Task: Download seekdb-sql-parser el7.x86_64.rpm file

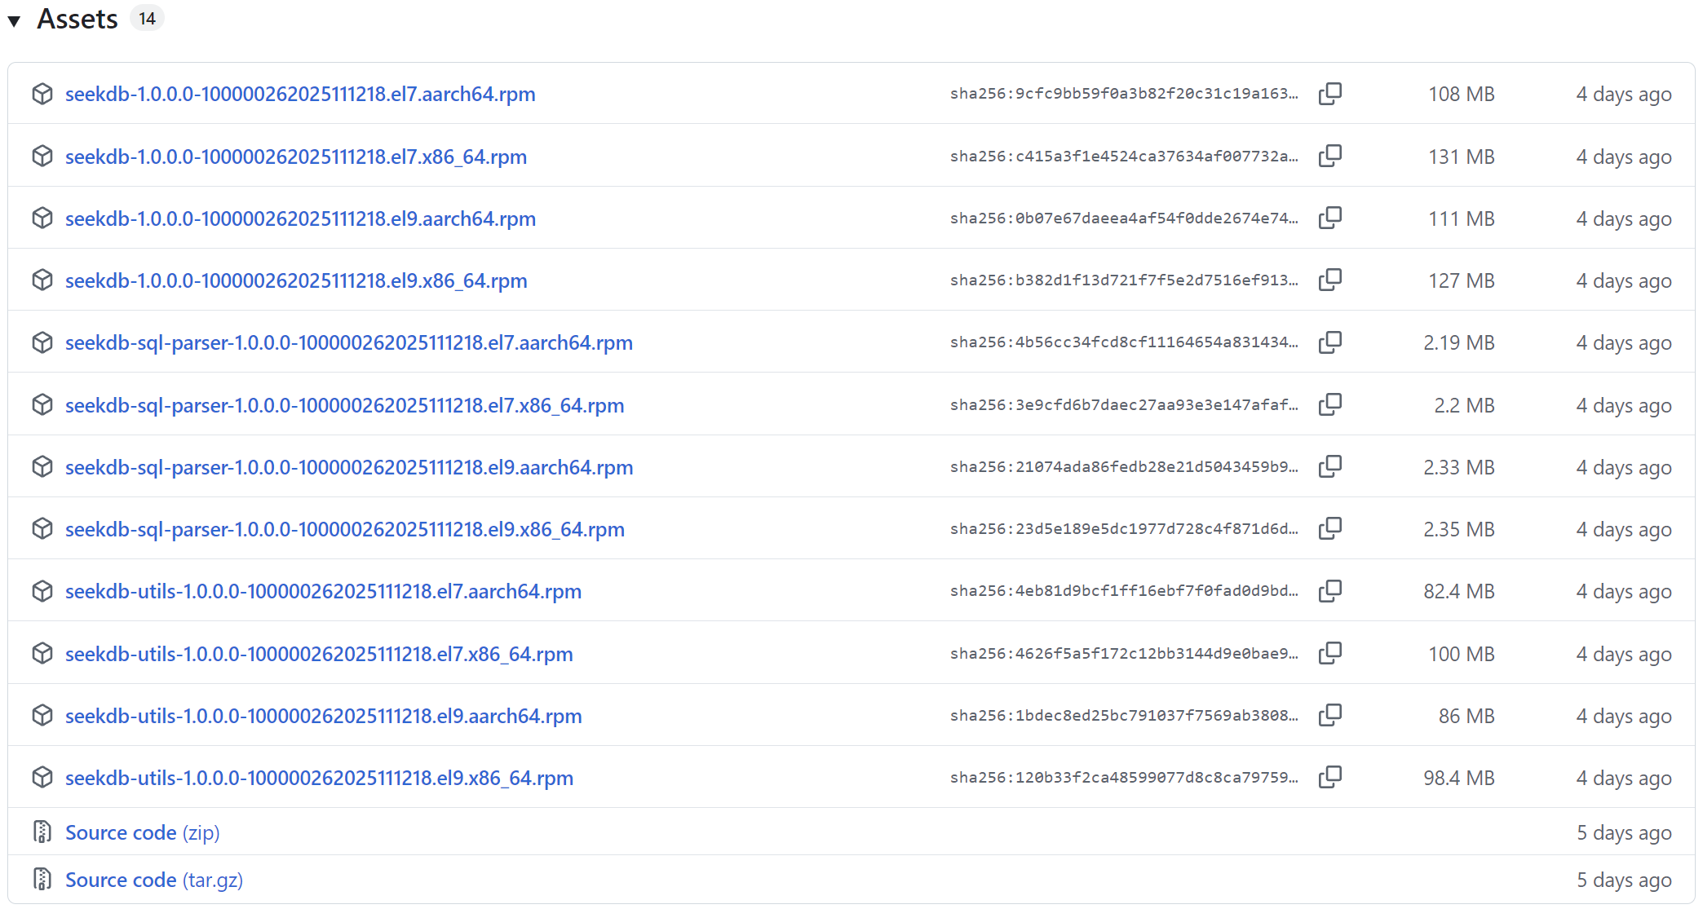Action: [x=344, y=406]
